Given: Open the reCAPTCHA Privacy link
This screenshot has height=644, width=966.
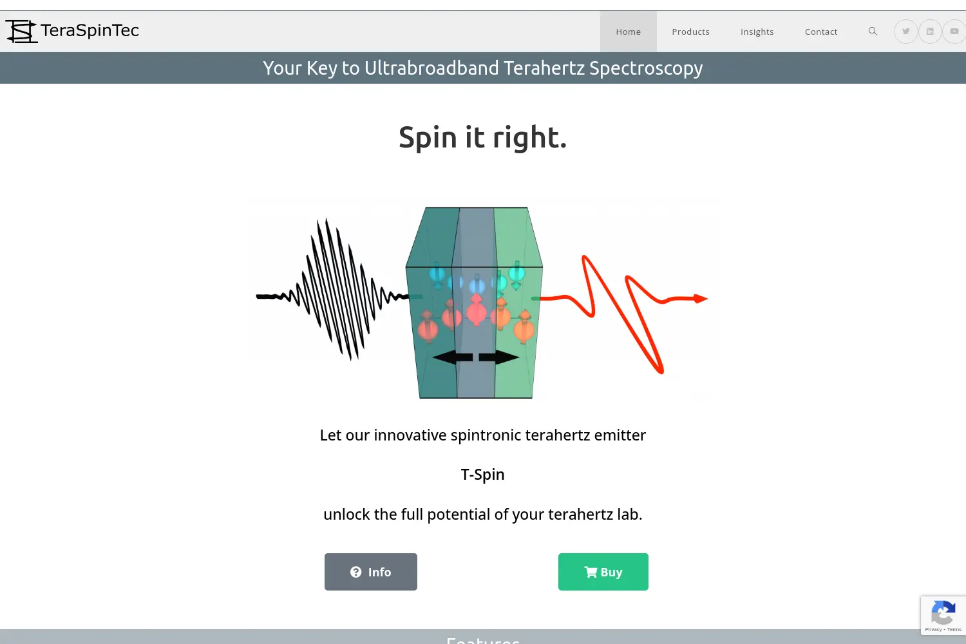Looking at the screenshot, I should pos(933,629).
